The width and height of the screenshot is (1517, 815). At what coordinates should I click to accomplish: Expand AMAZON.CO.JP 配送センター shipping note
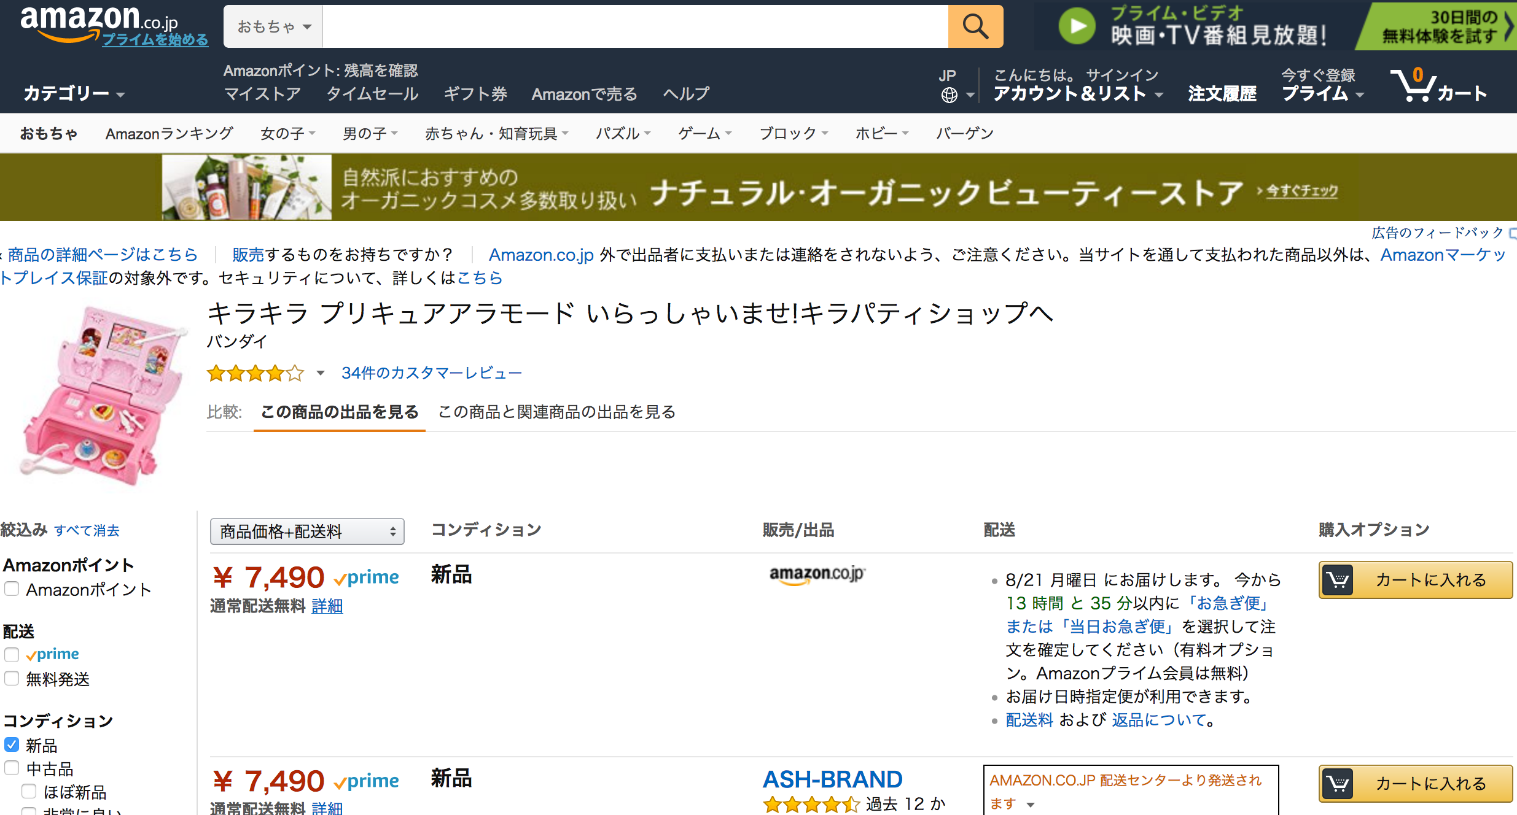tap(1031, 805)
